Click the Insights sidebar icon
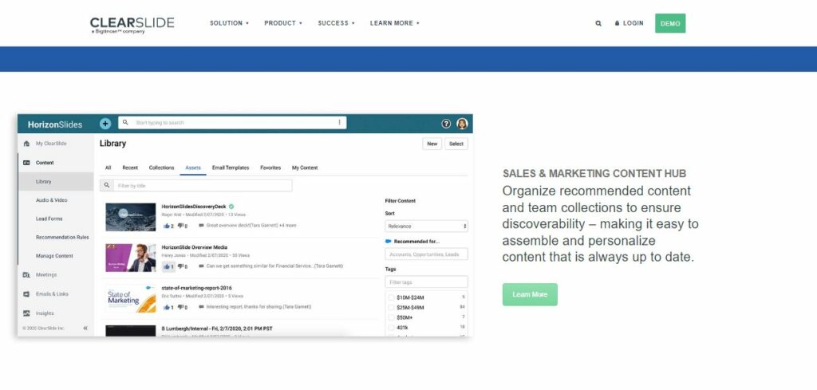The height and width of the screenshot is (390, 817). coord(26,313)
